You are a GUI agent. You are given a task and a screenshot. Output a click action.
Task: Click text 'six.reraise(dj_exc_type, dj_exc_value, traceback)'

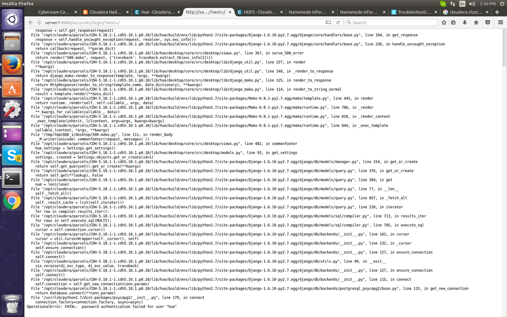[87, 266]
